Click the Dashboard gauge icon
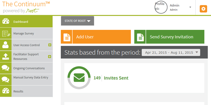This screenshot has width=211, height=105. (x=6, y=22)
